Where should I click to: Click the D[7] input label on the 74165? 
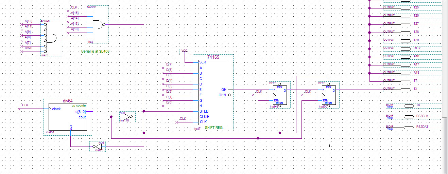click(x=169, y=64)
